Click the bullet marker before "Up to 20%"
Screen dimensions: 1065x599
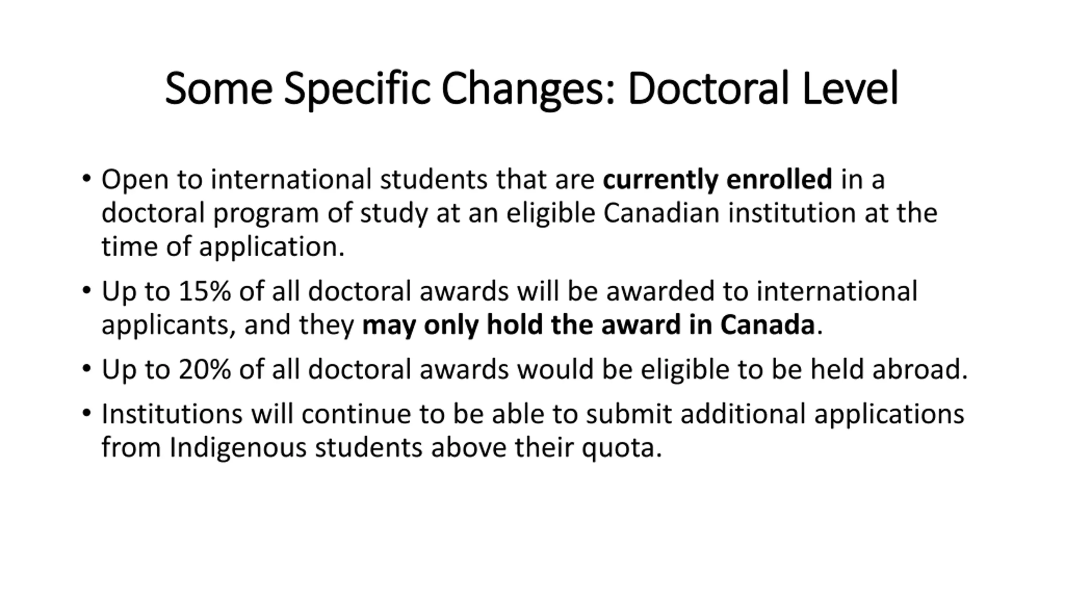point(87,369)
